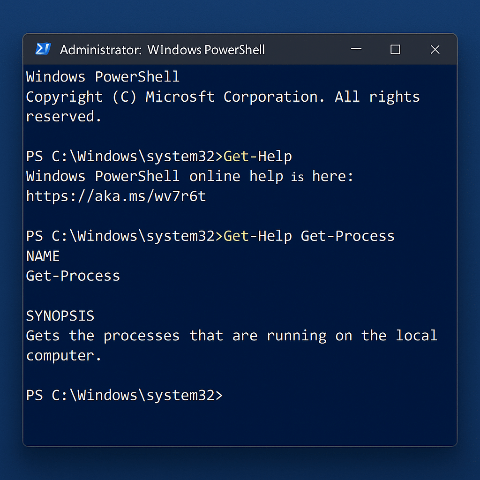The height and width of the screenshot is (480, 480).
Task: Click the Copyright Microsoft Corporation line
Action: click(223, 97)
